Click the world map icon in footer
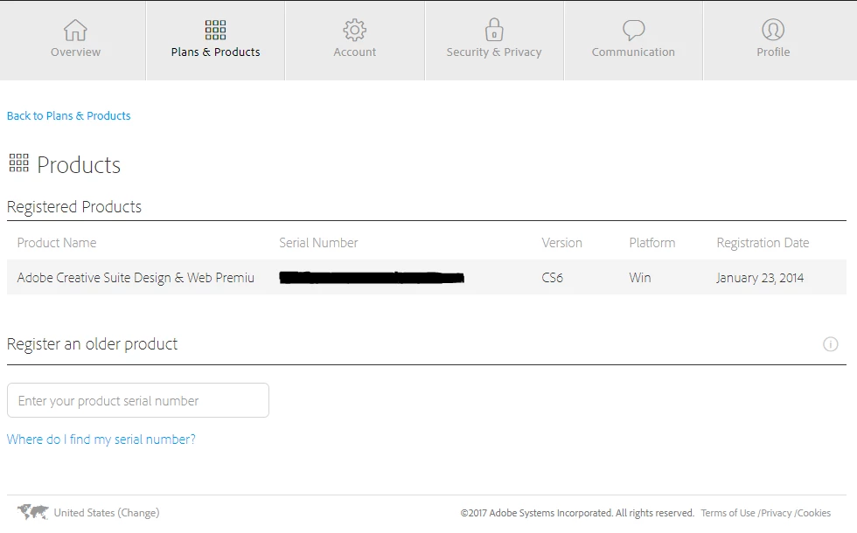The height and width of the screenshot is (533, 857). click(32, 512)
